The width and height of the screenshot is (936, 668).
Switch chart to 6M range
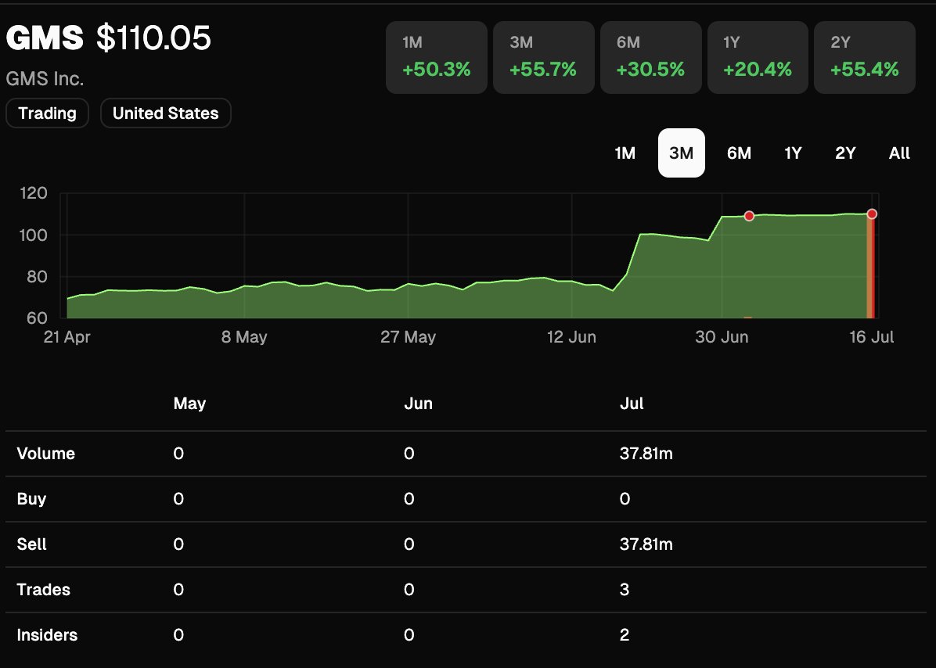(x=739, y=153)
